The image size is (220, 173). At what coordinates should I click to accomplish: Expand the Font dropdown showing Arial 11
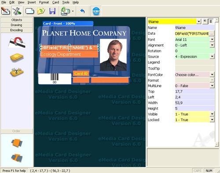click(x=212, y=40)
